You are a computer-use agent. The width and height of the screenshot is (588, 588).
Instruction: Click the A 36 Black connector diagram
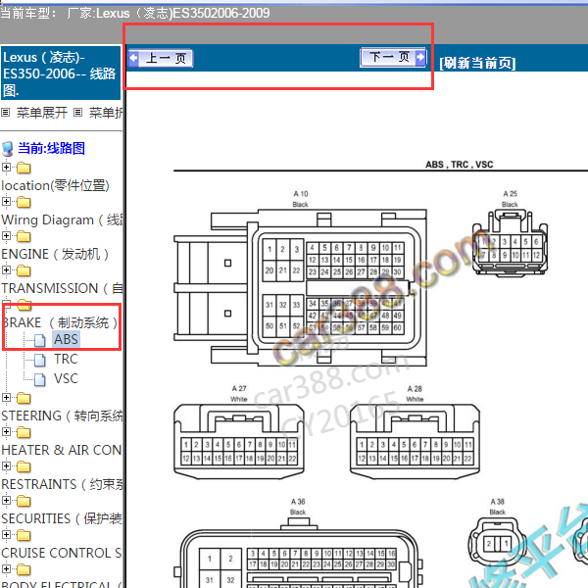(299, 553)
